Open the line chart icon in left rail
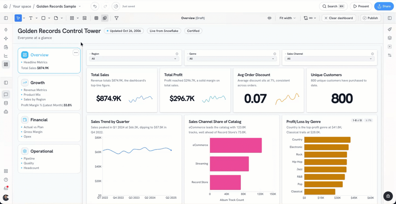Image resolution: width=396 pixels, height=204 pixels. 6,56
